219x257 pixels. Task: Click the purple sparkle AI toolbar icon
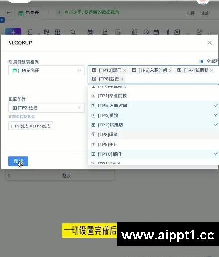[13, 32]
